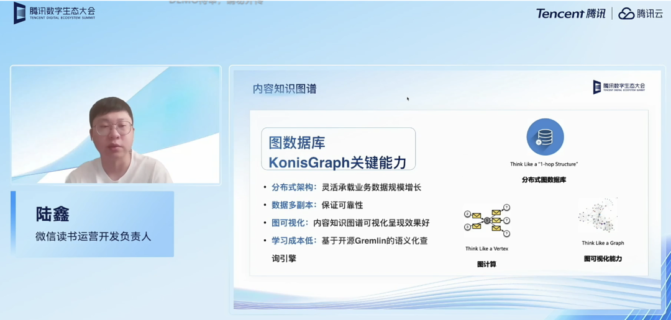Click the vertex envelope diagram image
Screen dimensions: 671x320
487,220
